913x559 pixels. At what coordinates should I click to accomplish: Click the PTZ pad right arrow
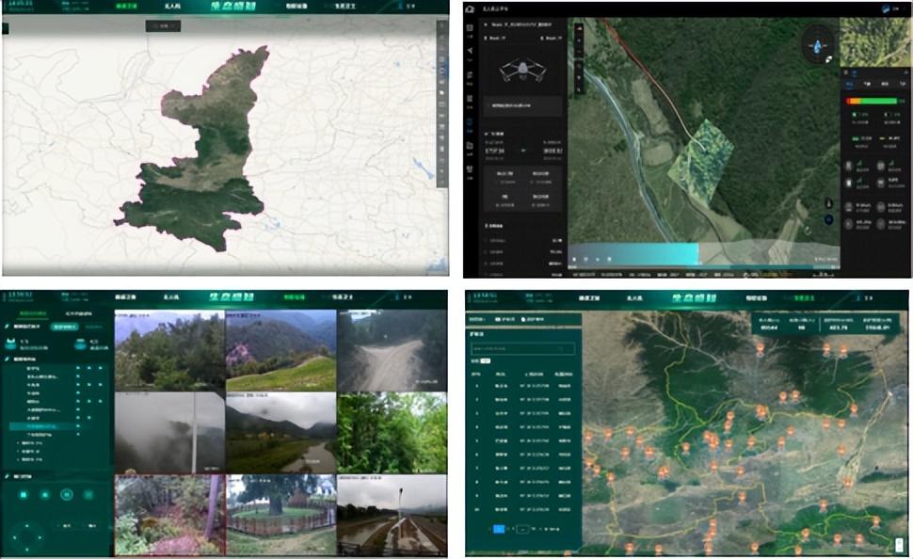coord(40,536)
